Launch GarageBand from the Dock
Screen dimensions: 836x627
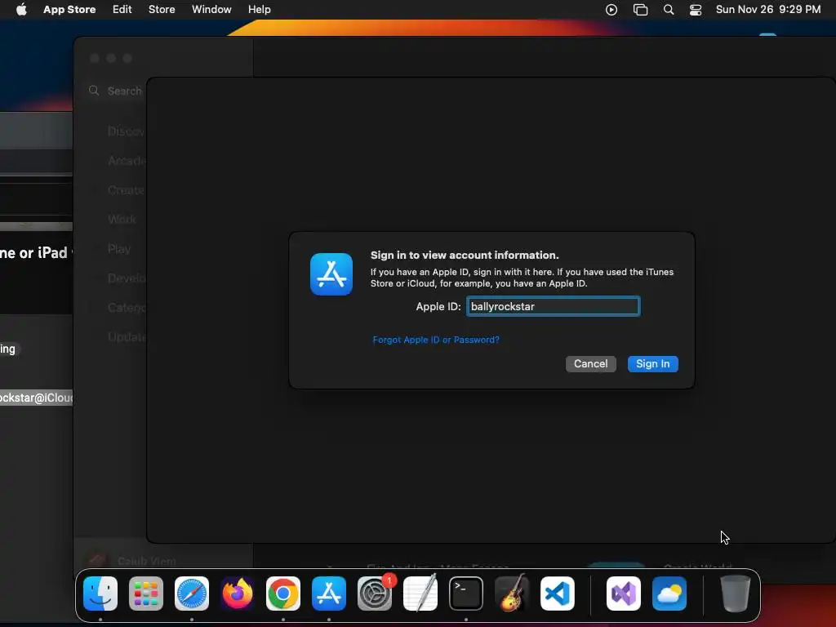pyautogui.click(x=512, y=594)
